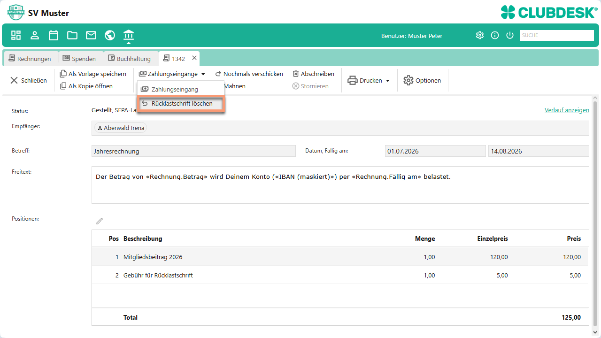The width and height of the screenshot is (601, 338).
Task: Click the SV Muster club logo
Action: 16,12
